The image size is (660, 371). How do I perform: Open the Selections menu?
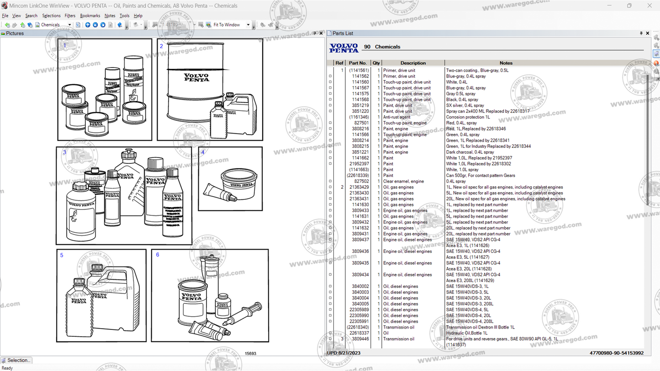click(51, 16)
